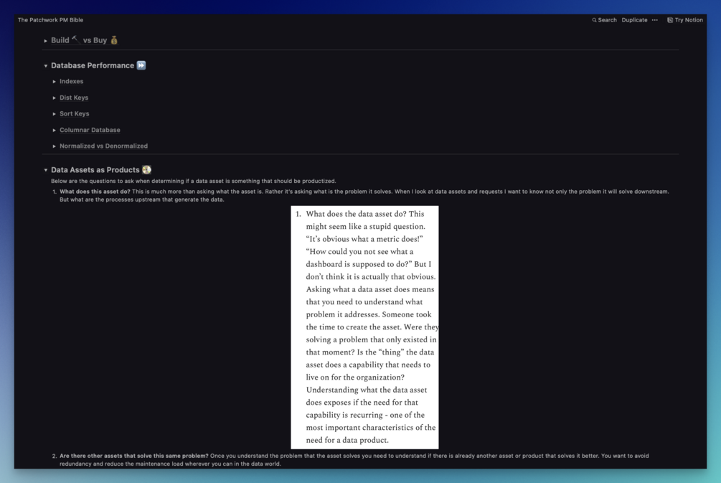Collapse the Data Assets as Products toggle
This screenshot has height=483, width=721.
click(x=45, y=170)
